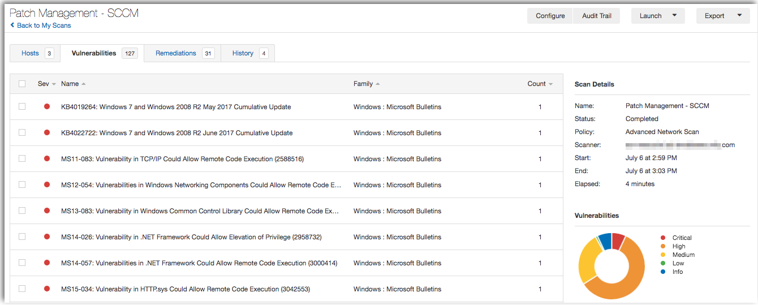758x305 pixels.
Task: Check the MS14-057 row checkbox
Action: (x=22, y=263)
